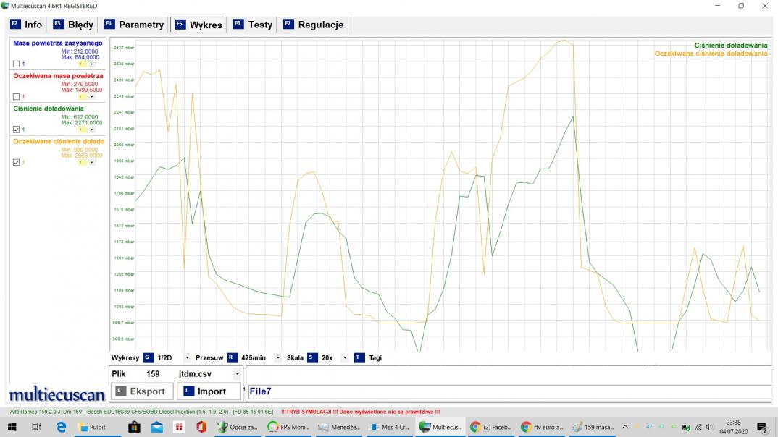Go to the Regulacje tab

[x=313, y=25]
